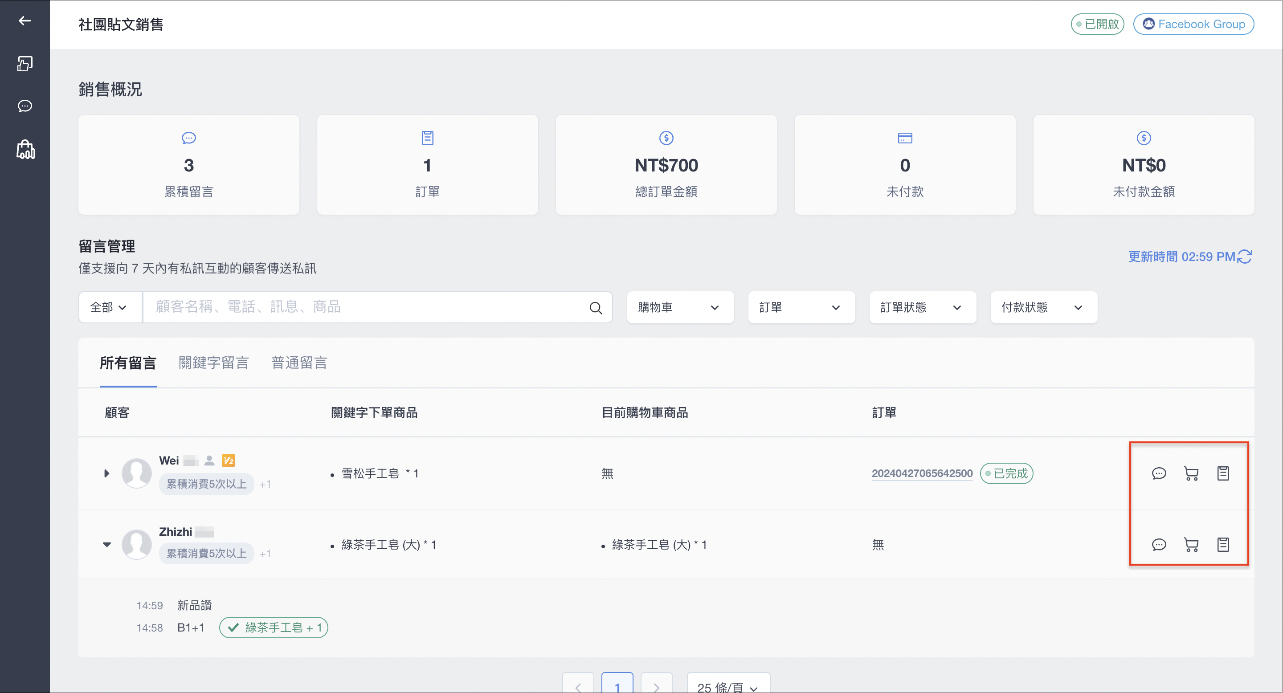Viewport: 1283px width, 693px height.
Task: Open the 訂單 filter dropdown
Action: 801,307
